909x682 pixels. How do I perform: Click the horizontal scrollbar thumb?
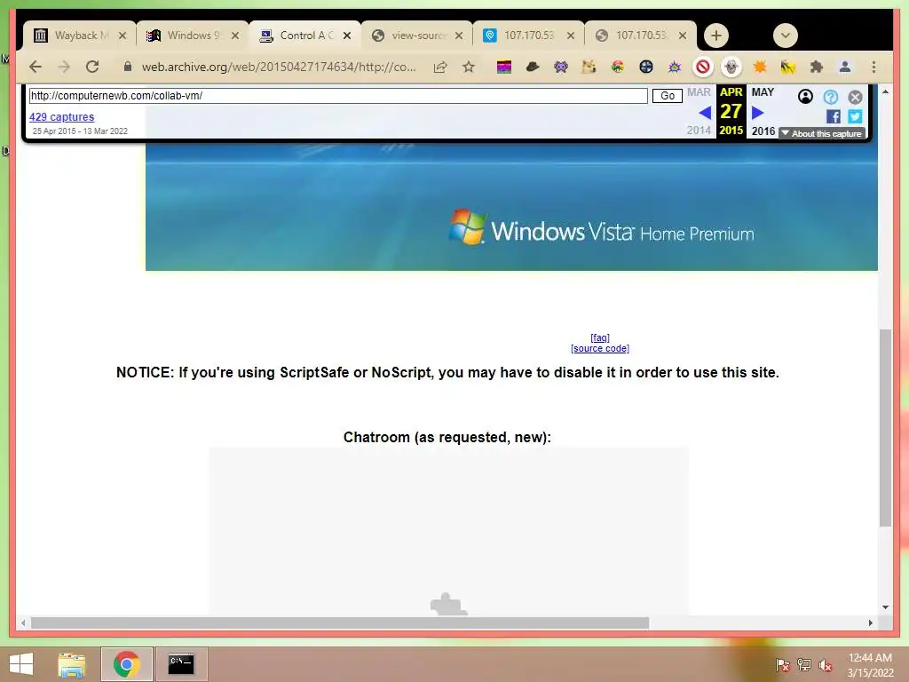click(x=340, y=623)
